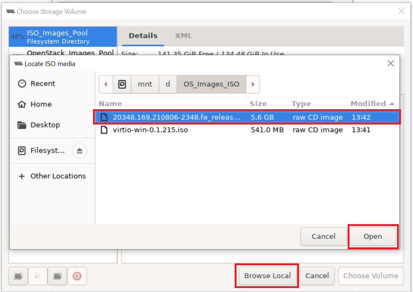This screenshot has width=413, height=292.
Task: Click the pool icon between play and delete
Action: 57,276
